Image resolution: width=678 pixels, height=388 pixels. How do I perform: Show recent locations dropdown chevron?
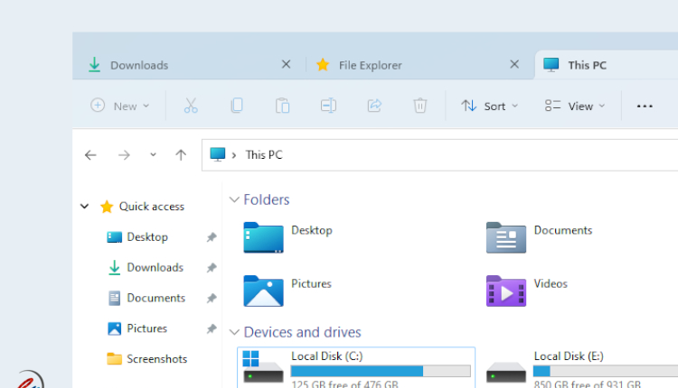tap(153, 155)
